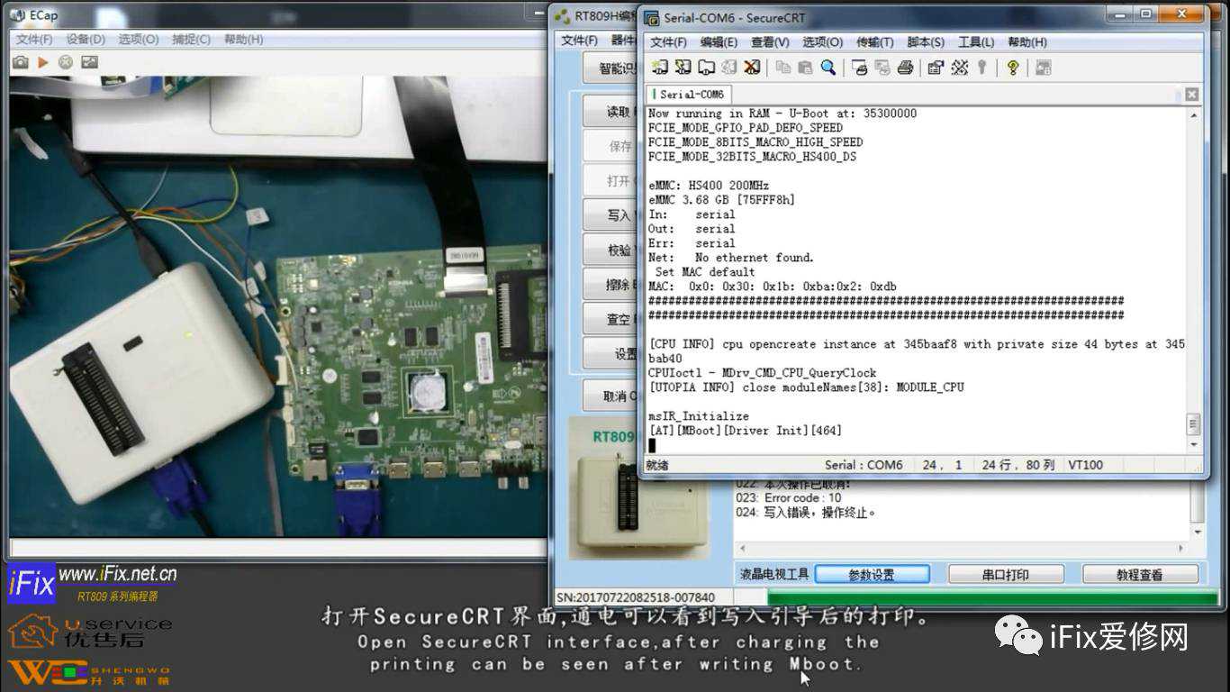Click the Help question mark toolbar icon
The image size is (1230, 692).
click(1012, 68)
